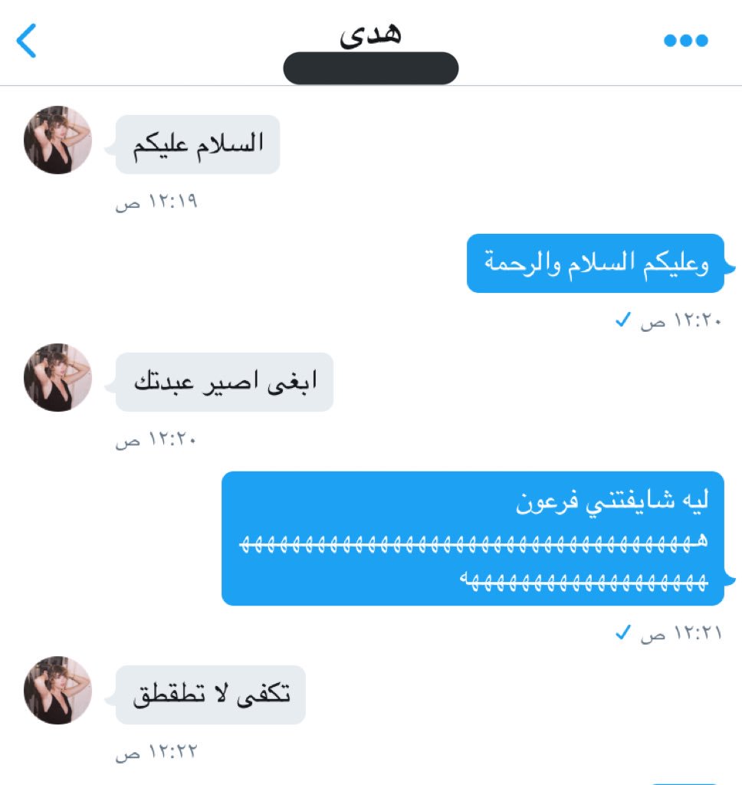Tap the ١٢:١٩ ص timestamp
Viewport: 742px width, 785px height.
point(156,202)
